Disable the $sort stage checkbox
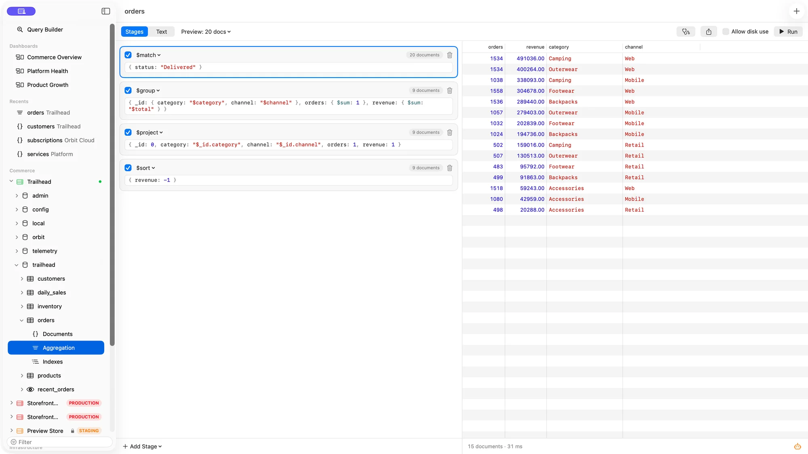 128,168
